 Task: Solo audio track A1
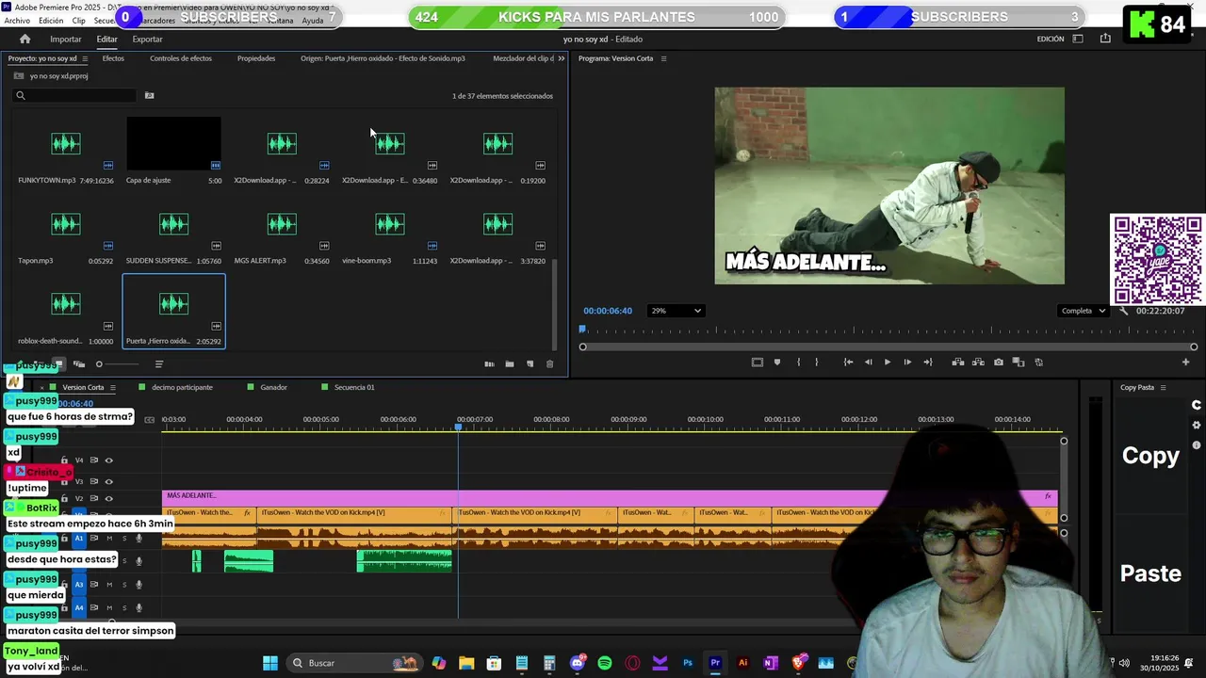124,539
